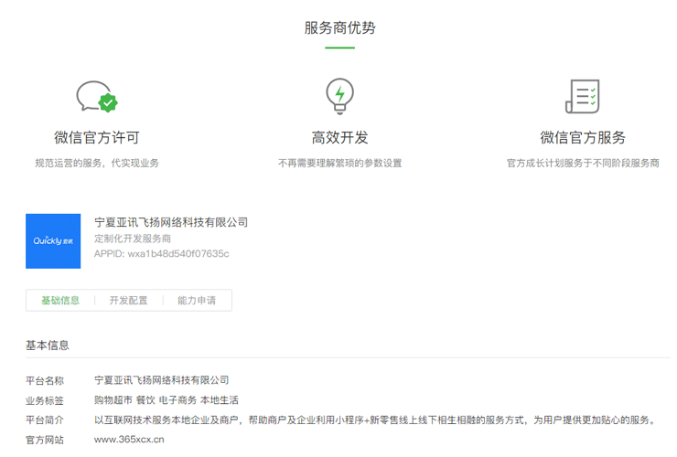Click the 电子商务 business tag
677x457 pixels.
tap(177, 400)
